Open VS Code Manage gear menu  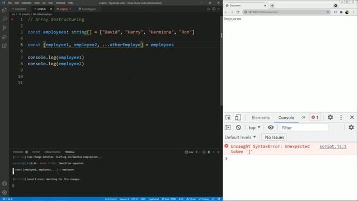(4, 192)
